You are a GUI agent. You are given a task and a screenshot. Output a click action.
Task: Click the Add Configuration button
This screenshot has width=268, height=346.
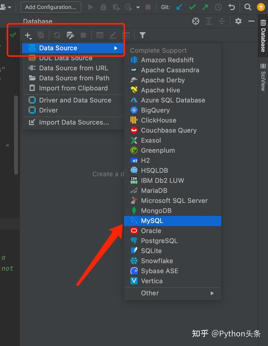coord(51,7)
